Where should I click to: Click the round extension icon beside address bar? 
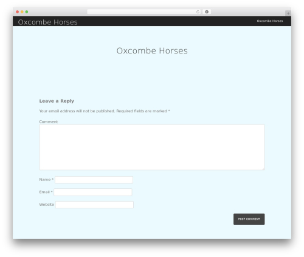pos(207,12)
